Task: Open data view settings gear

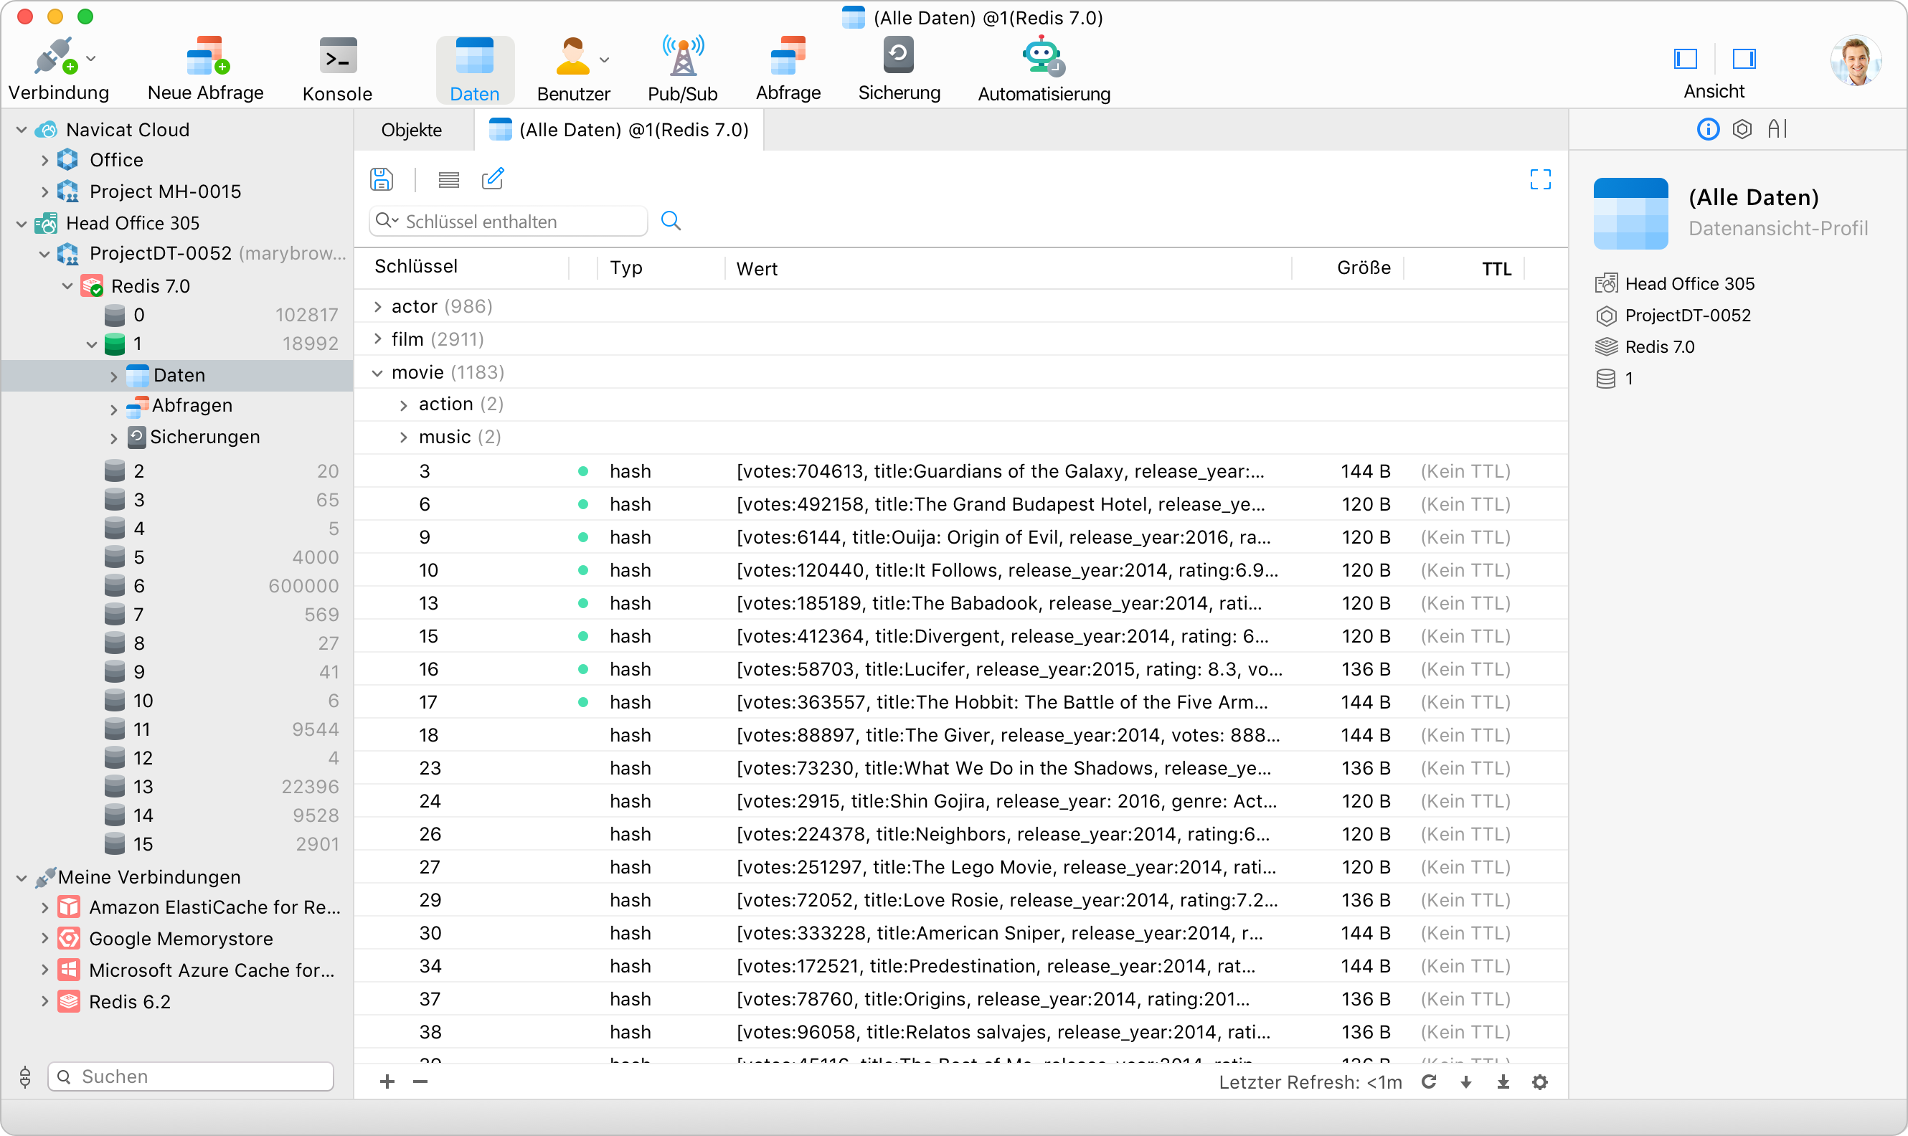Action: 1540,1081
